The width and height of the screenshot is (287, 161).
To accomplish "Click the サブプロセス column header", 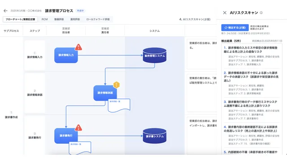I will point(11,31).
